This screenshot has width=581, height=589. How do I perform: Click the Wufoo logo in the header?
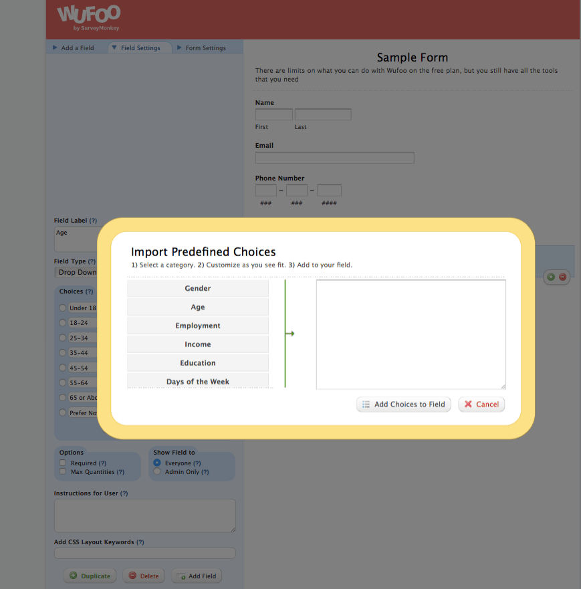coord(88,17)
